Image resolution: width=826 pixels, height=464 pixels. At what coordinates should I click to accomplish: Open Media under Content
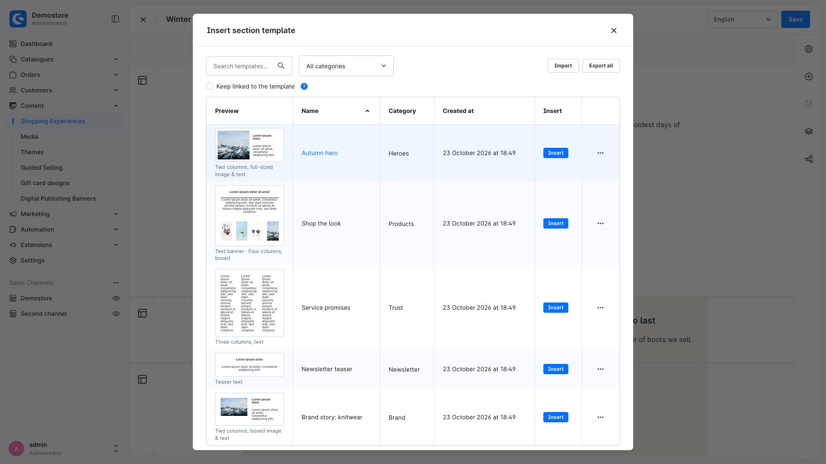coord(29,137)
